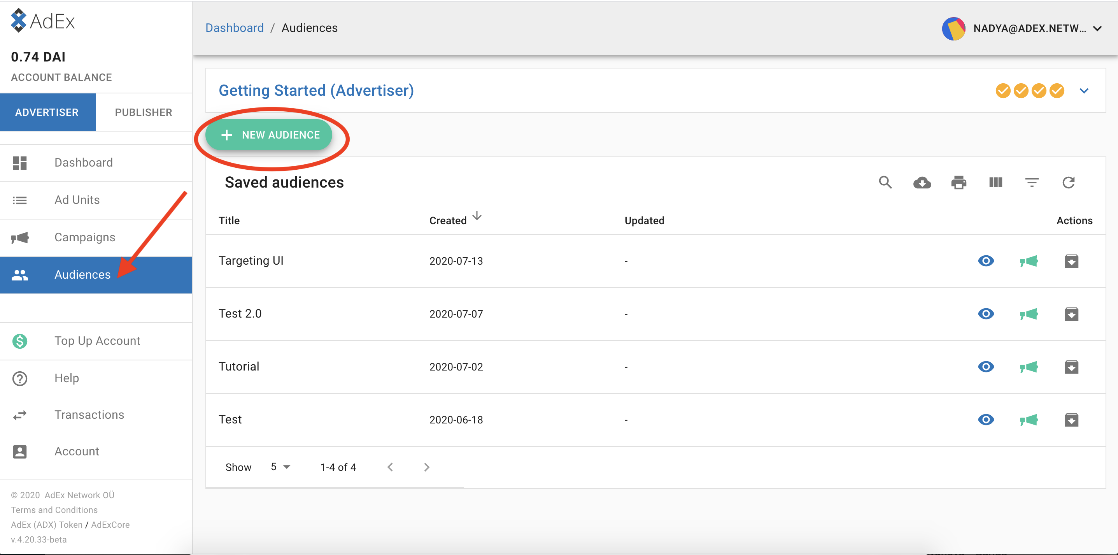Download the audiences table as CSV
The width and height of the screenshot is (1118, 555).
click(x=922, y=183)
